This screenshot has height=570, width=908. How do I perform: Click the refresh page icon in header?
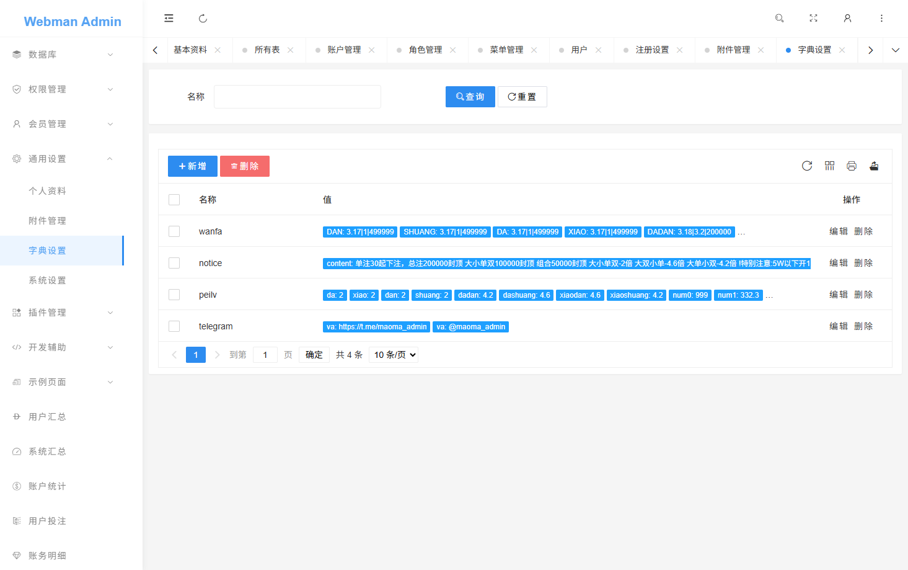(203, 19)
